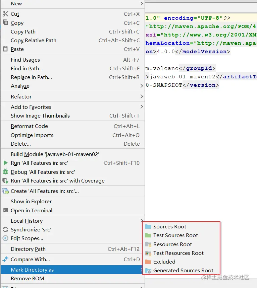Viewport: 257px width, 288px height.
Task: Click the green Run triangle icon
Action: tap(5, 163)
